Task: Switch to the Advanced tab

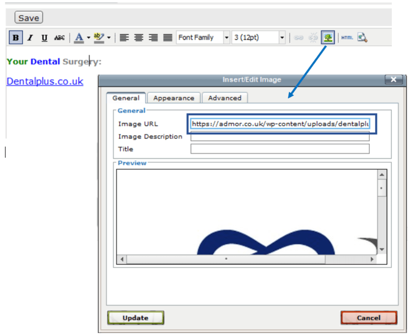Action: click(x=225, y=98)
